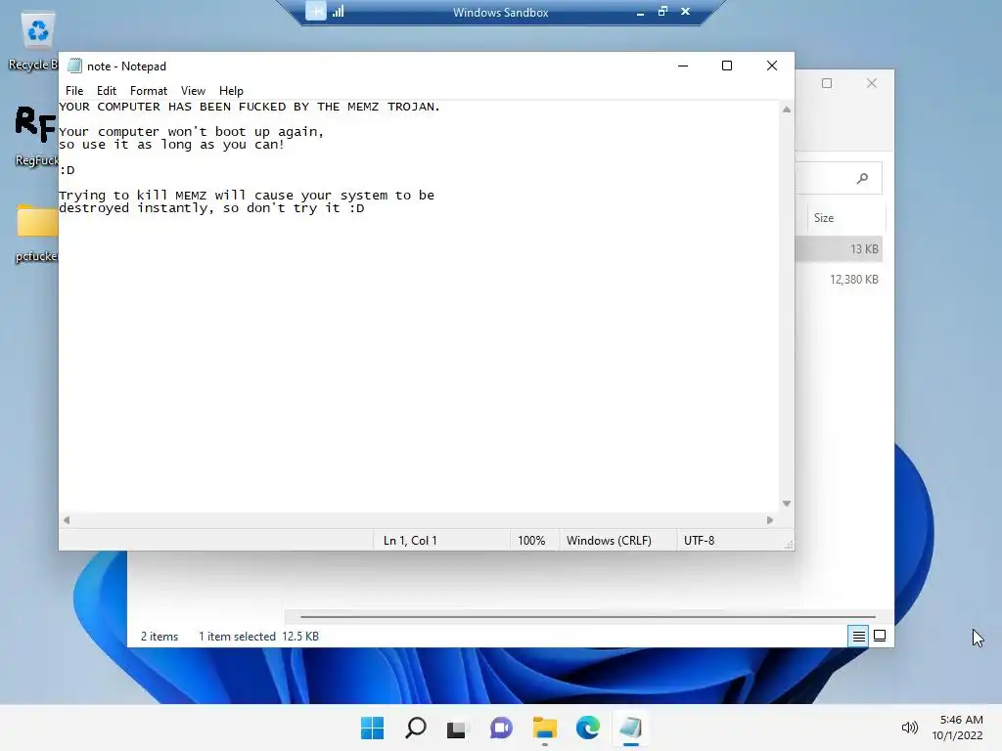Click the text line 'YOUR COMPUTER HAS BEEN...'
The height and width of the screenshot is (751, 1002).
250,107
